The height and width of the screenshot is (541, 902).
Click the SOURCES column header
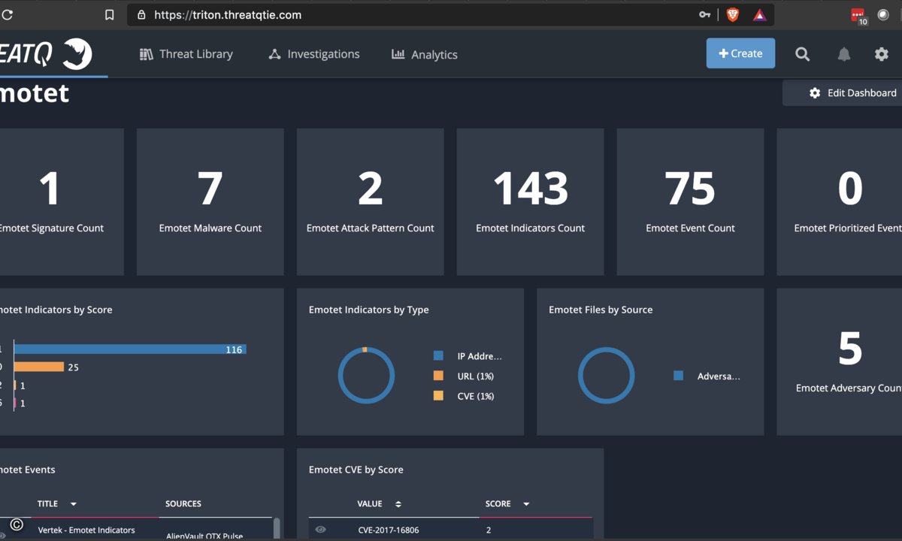pyautogui.click(x=183, y=503)
